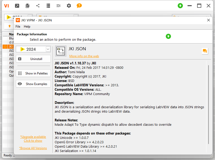Click 'OpenG Error Library >= 4.2.0.23' text
This screenshot has width=215, height=160.
click(x=79, y=142)
